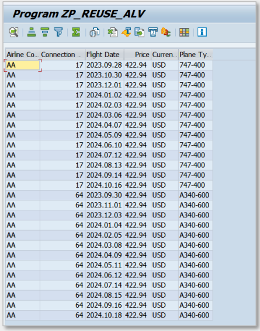Select A340-600 cell in 2024.10.18 row
Viewport: 260px width, 331px height.
(195, 315)
